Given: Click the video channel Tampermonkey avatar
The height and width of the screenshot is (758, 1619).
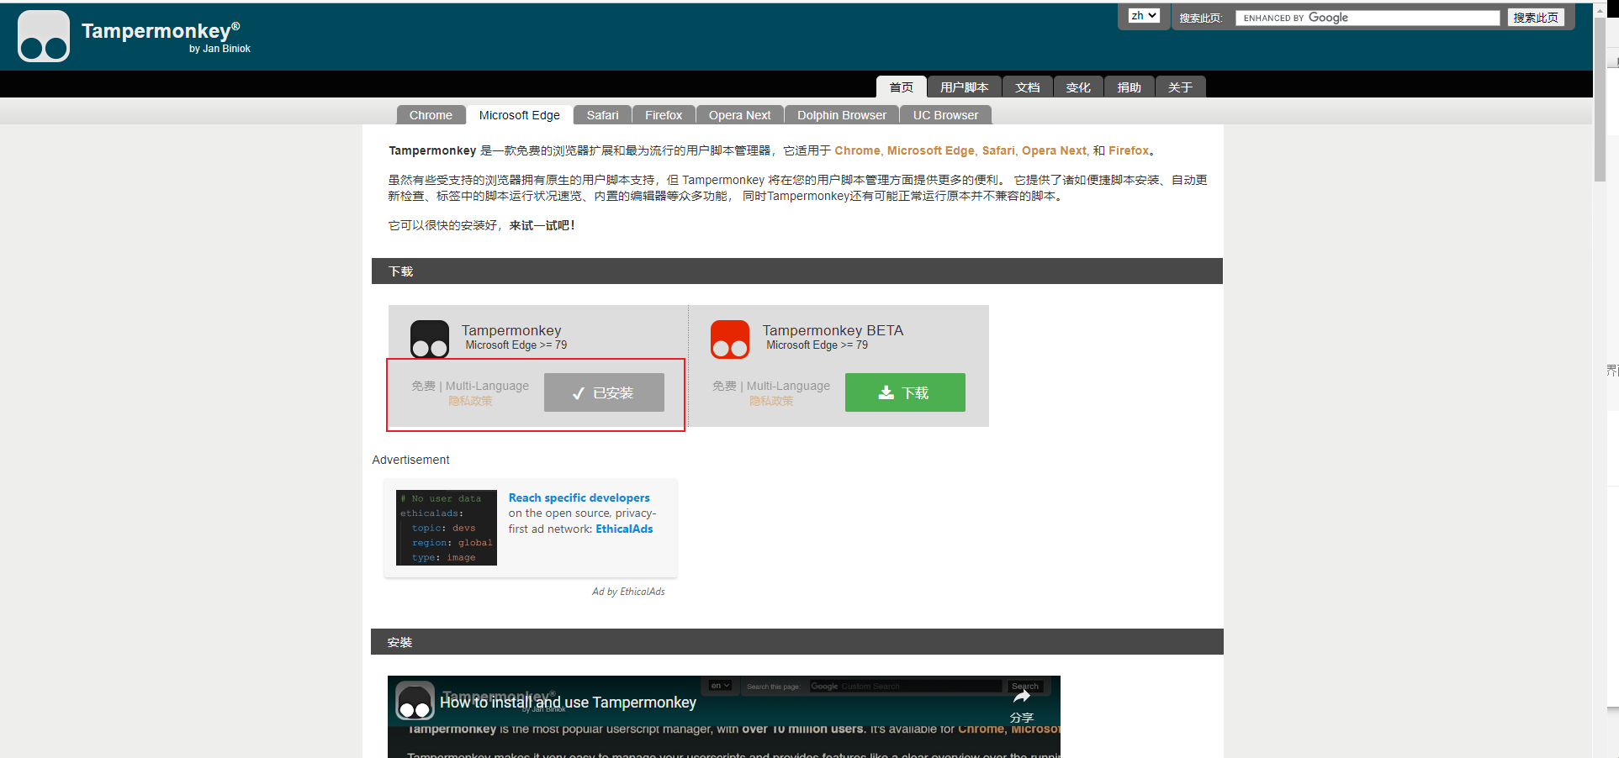Looking at the screenshot, I should pos(415,701).
